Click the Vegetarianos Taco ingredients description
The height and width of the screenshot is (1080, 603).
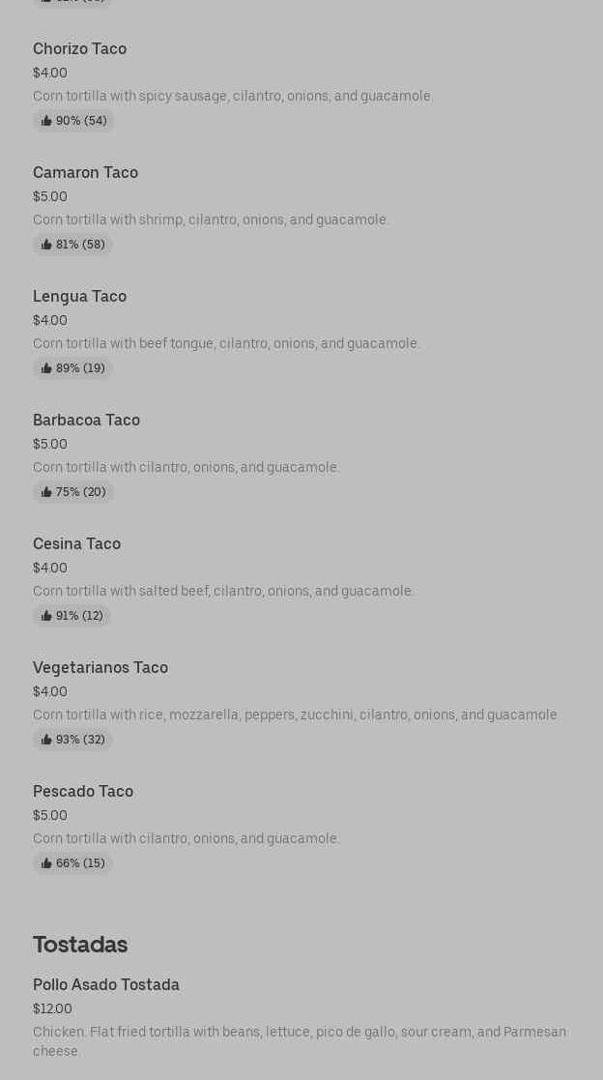point(295,715)
